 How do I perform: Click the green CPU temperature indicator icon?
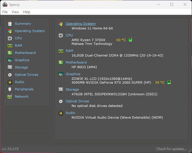coord(130,40)
